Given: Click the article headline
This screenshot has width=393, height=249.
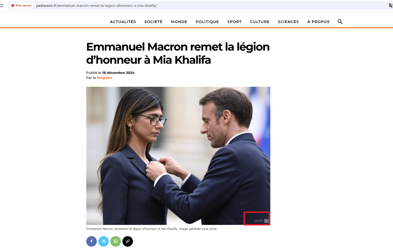Looking at the screenshot, I should 178,53.
